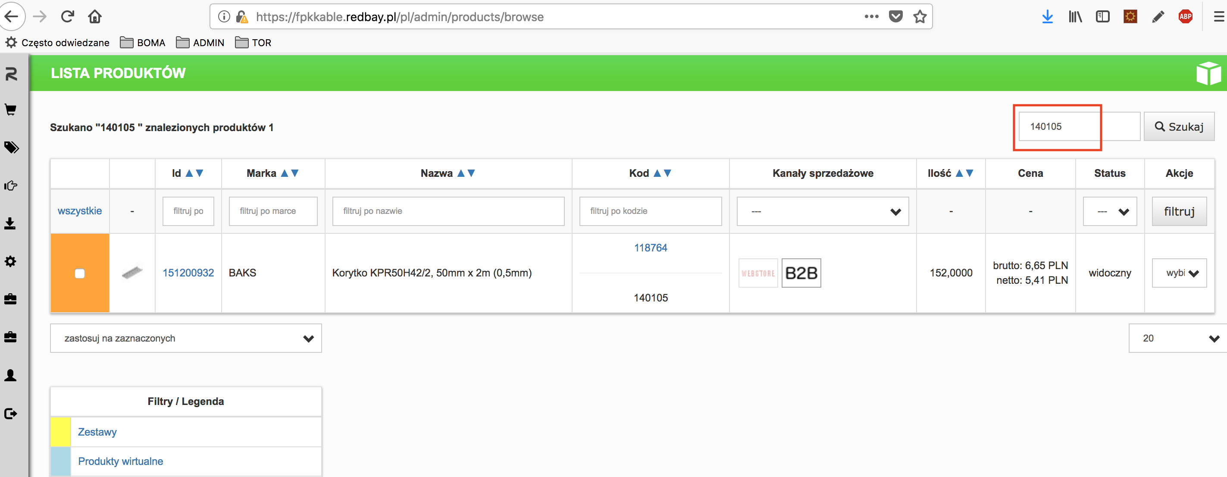Screen dimensions: 1227x477
Task: Click the pointing hand sidebar icon
Action: [x=10, y=185]
